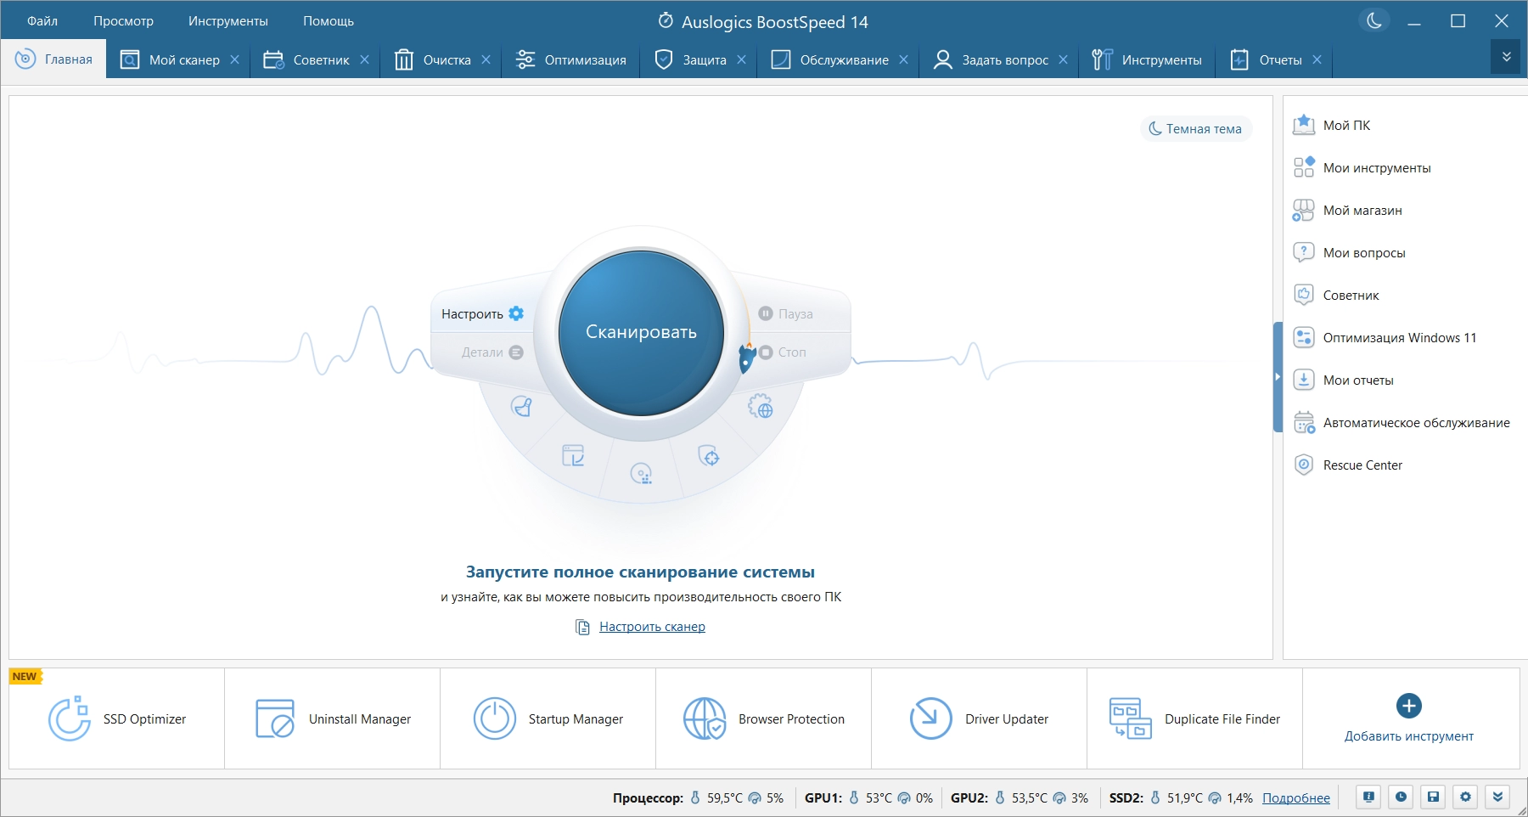This screenshot has height=817, width=1528.
Task: Launch the Duplicate File Finder tool
Action: click(1195, 718)
